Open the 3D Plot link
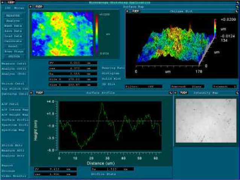The image size is (240, 180). [x=109, y=84]
